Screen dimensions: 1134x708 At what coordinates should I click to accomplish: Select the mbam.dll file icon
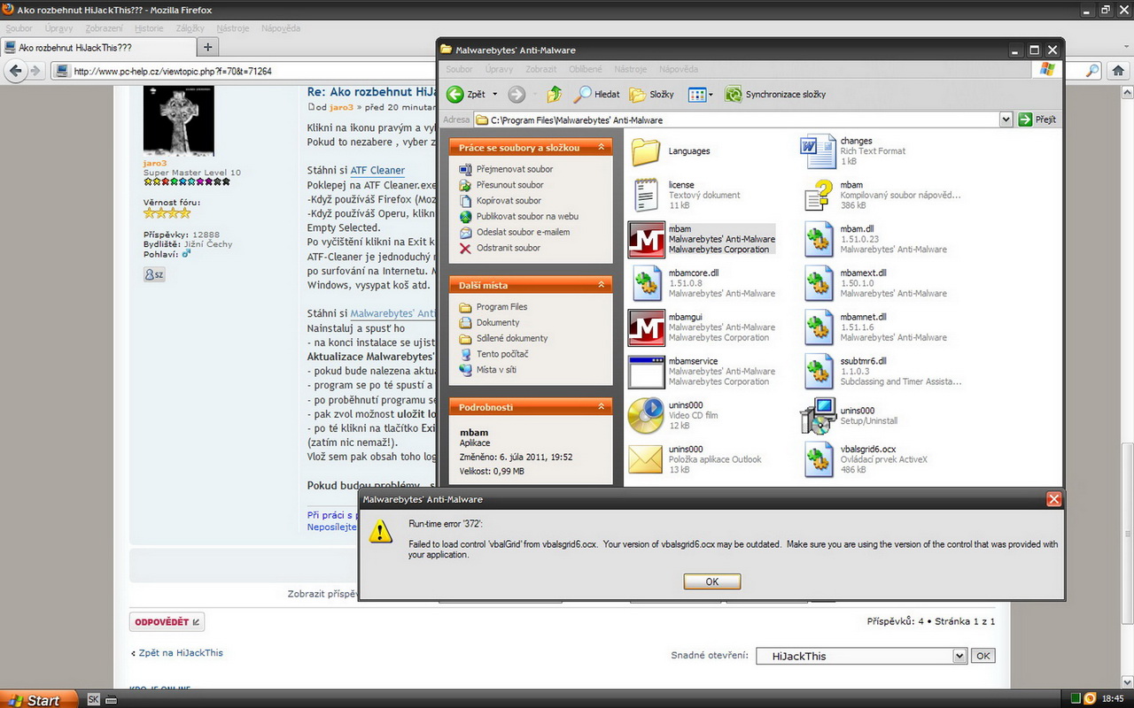tap(818, 239)
